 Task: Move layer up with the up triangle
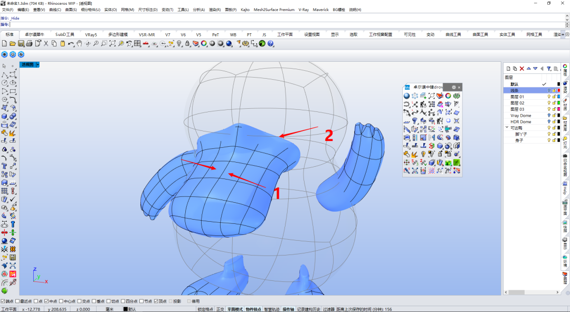point(528,68)
